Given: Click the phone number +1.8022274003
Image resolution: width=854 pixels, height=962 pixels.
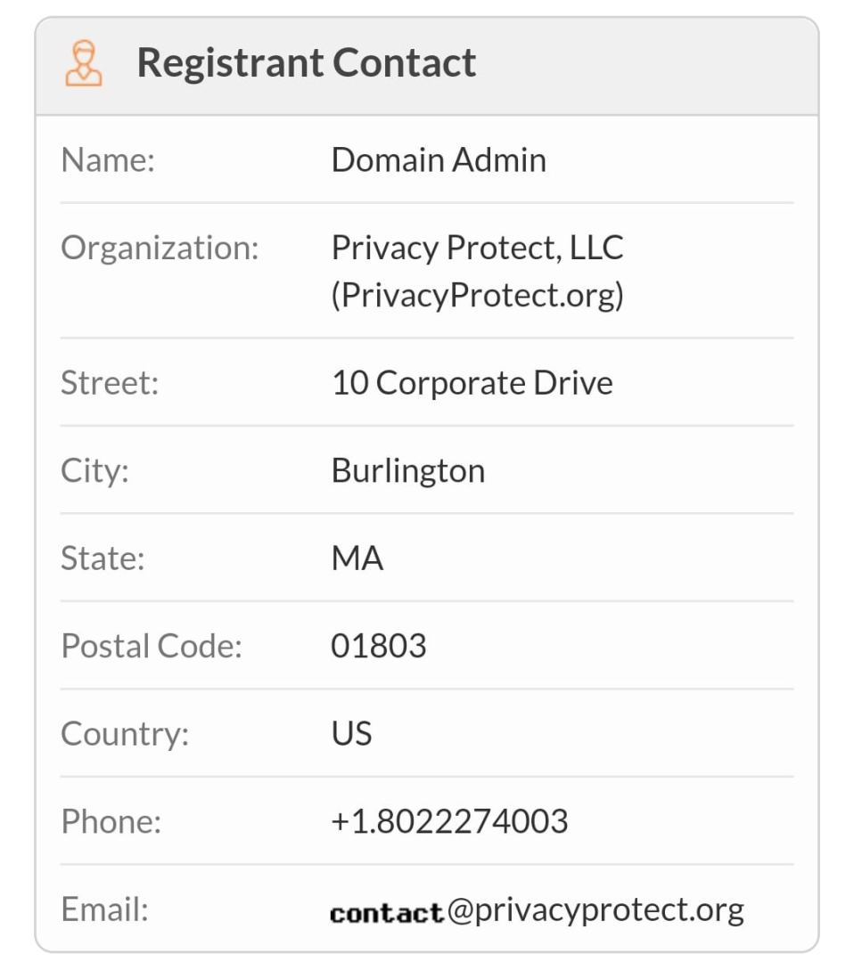Looking at the screenshot, I should tap(449, 821).
